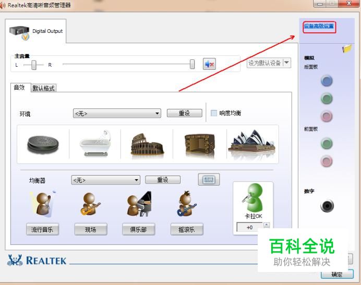Select the pop singer equalizer icon
This screenshot has width=361, height=285.
43,204
